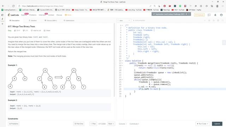Submit the solution
Image resolution: width=226 pixels, height=127 pixels.
click(217, 124)
